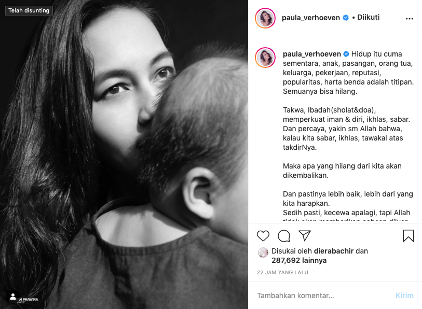Open paula_verhoeven username in header

(310, 18)
